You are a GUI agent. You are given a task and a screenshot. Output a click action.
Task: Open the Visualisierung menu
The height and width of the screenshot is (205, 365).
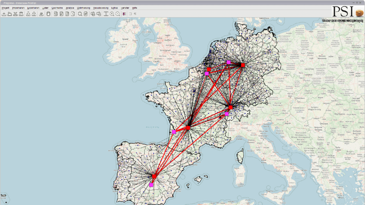101,8
